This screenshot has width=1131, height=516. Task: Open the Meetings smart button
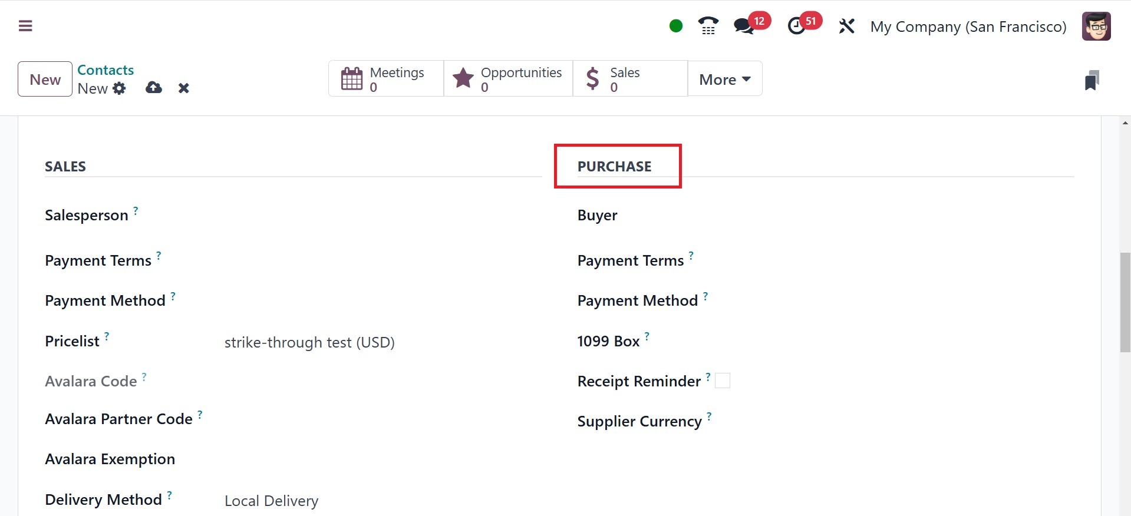coord(385,79)
